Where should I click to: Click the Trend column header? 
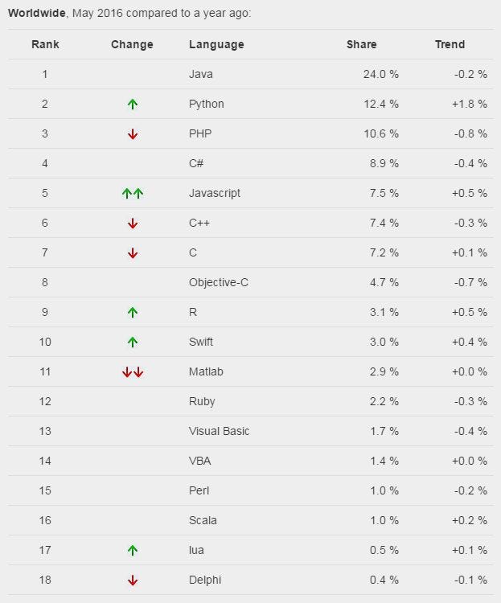click(450, 44)
